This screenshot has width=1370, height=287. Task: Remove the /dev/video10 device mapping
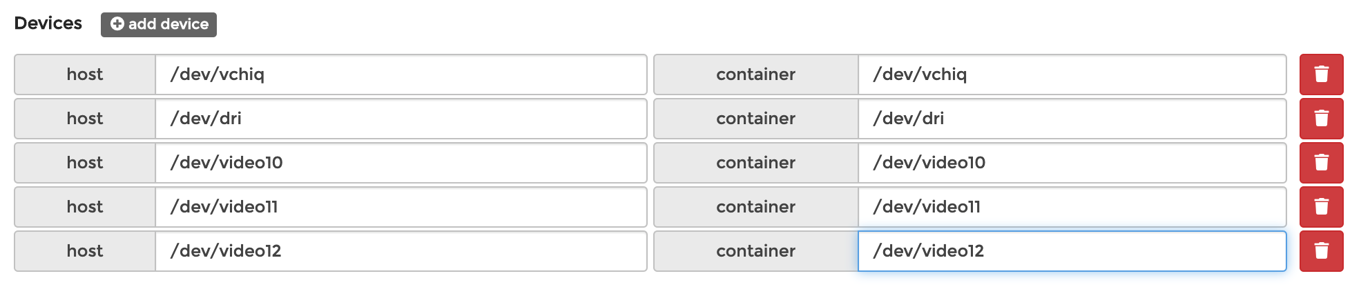pyautogui.click(x=1321, y=163)
